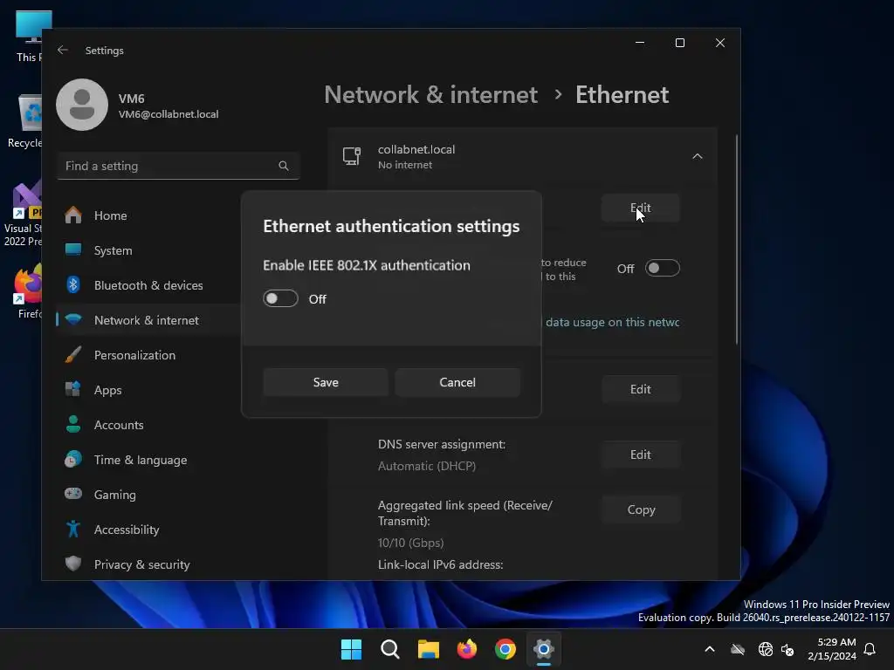Click the Settings page vertical scrollbar

pos(736,239)
